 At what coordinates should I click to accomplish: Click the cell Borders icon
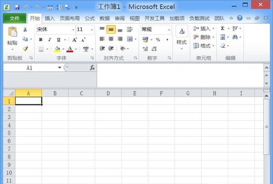[41, 49]
